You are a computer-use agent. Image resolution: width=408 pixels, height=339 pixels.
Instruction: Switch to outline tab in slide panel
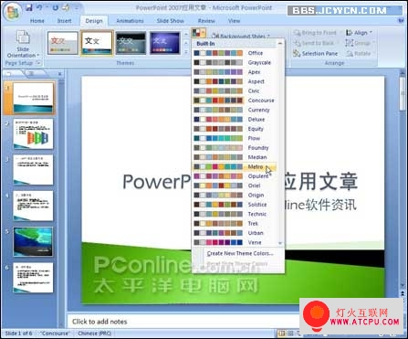click(x=32, y=73)
